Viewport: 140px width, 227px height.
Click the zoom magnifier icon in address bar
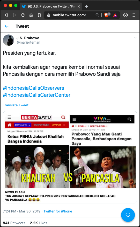pos(97,15)
